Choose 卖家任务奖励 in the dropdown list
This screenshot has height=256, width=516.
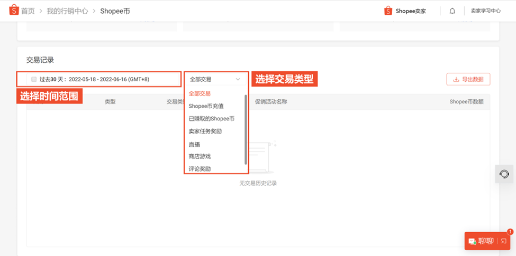click(205, 131)
